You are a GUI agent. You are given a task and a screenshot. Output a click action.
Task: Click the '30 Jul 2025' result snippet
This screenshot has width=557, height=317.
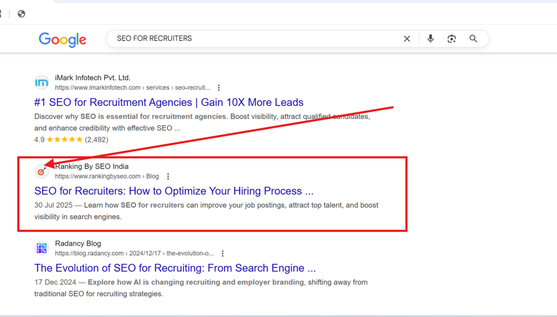pos(206,211)
